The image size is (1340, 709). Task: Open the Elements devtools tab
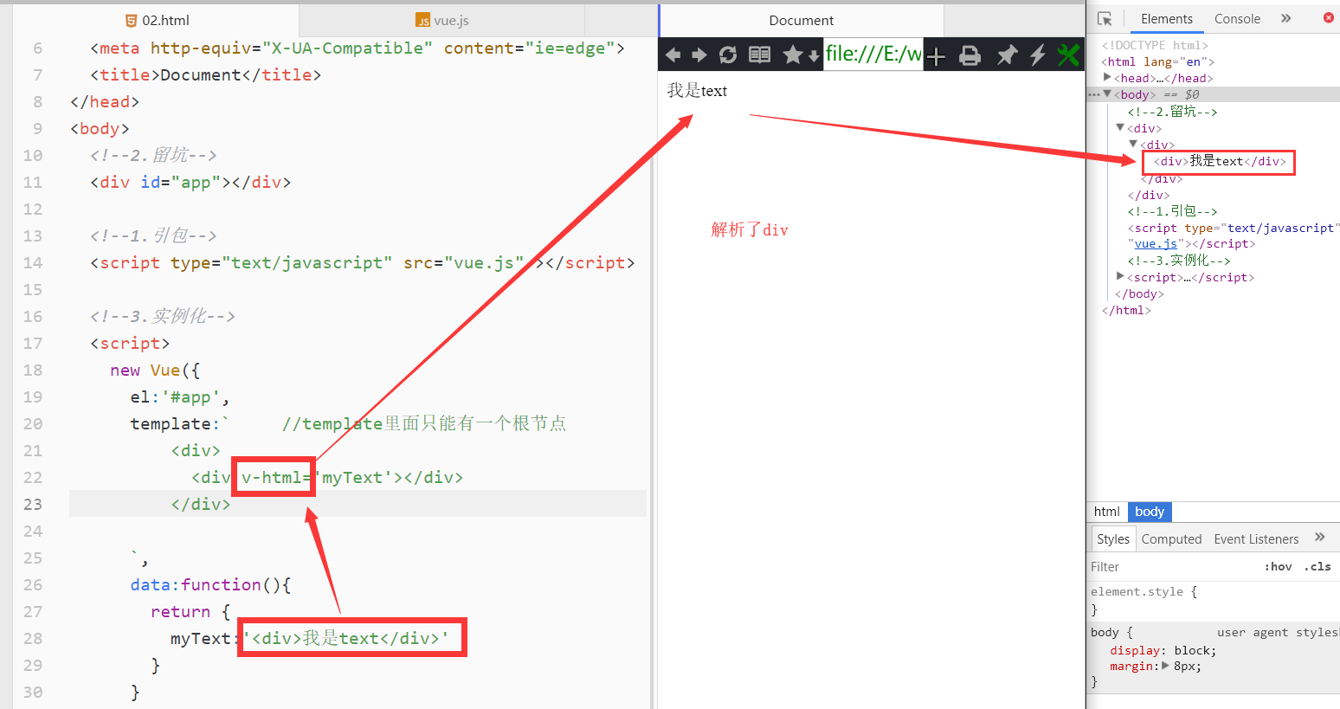tap(1166, 19)
